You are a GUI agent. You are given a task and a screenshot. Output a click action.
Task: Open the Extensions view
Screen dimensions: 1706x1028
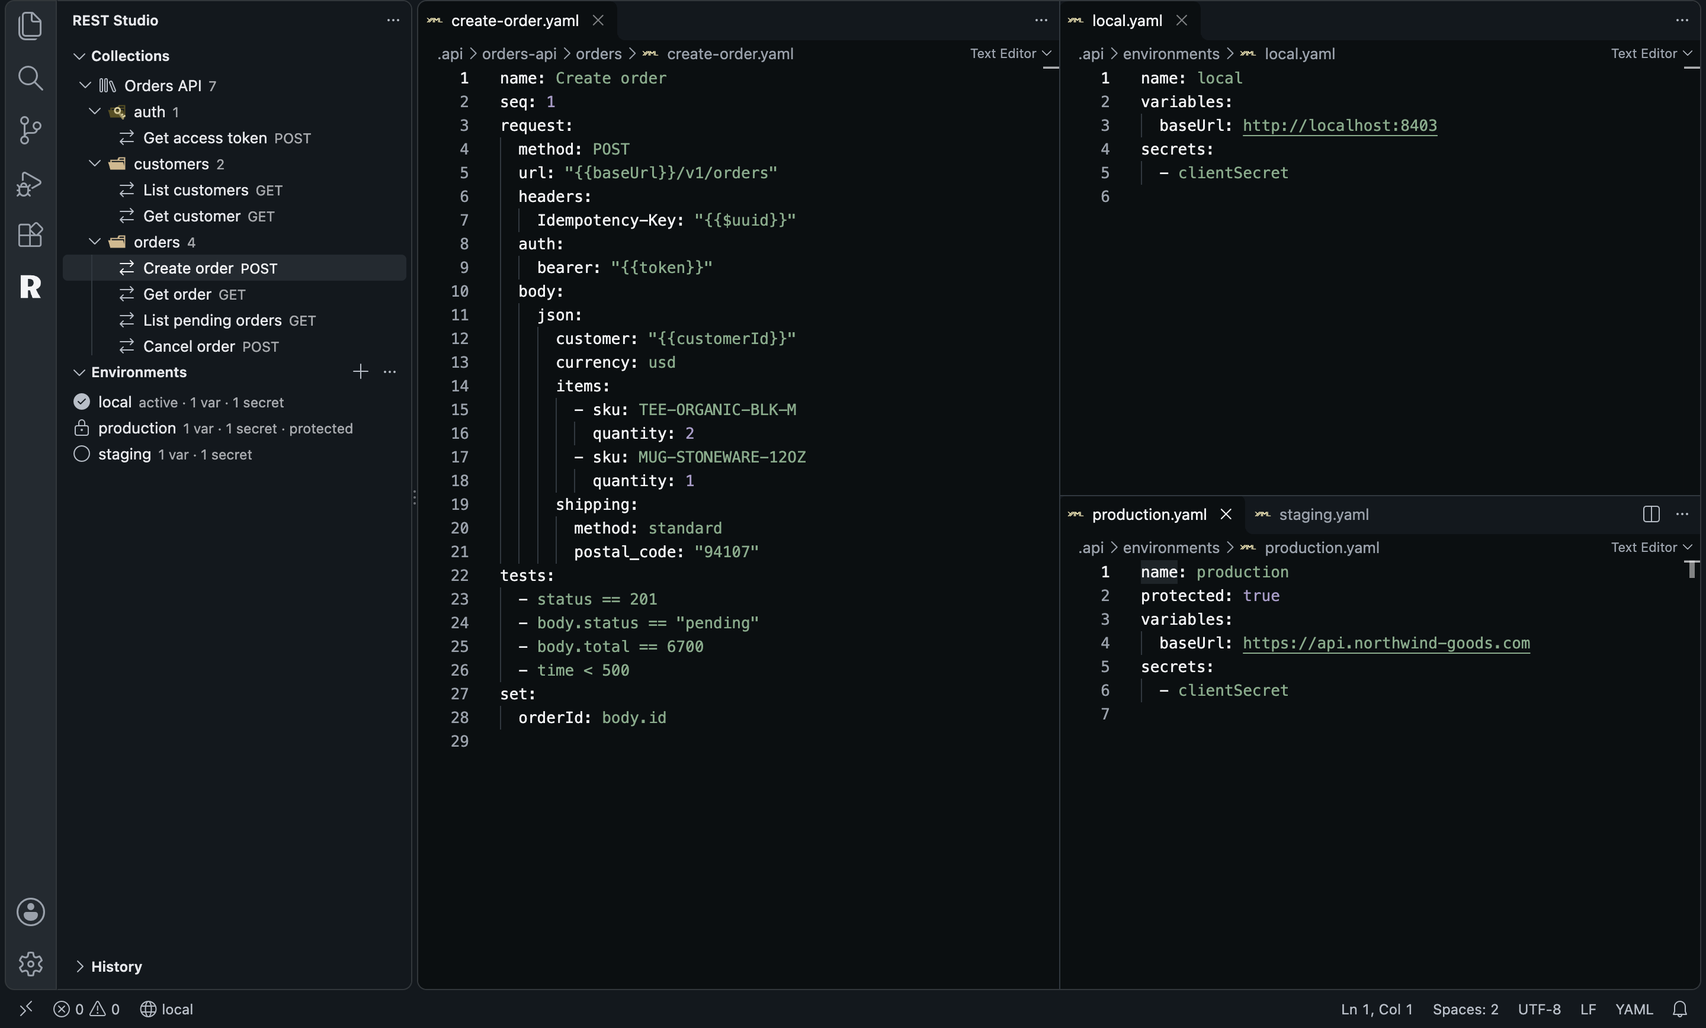tap(30, 234)
